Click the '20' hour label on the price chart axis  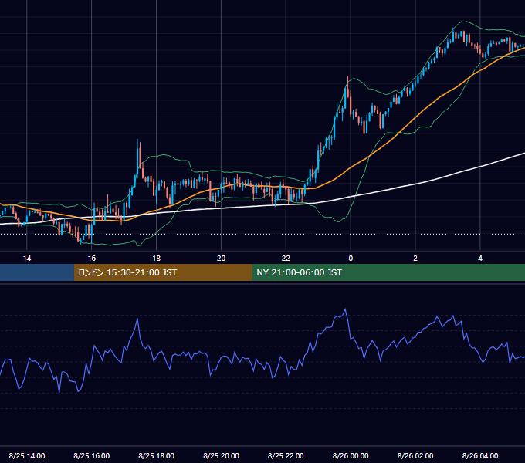point(221,259)
